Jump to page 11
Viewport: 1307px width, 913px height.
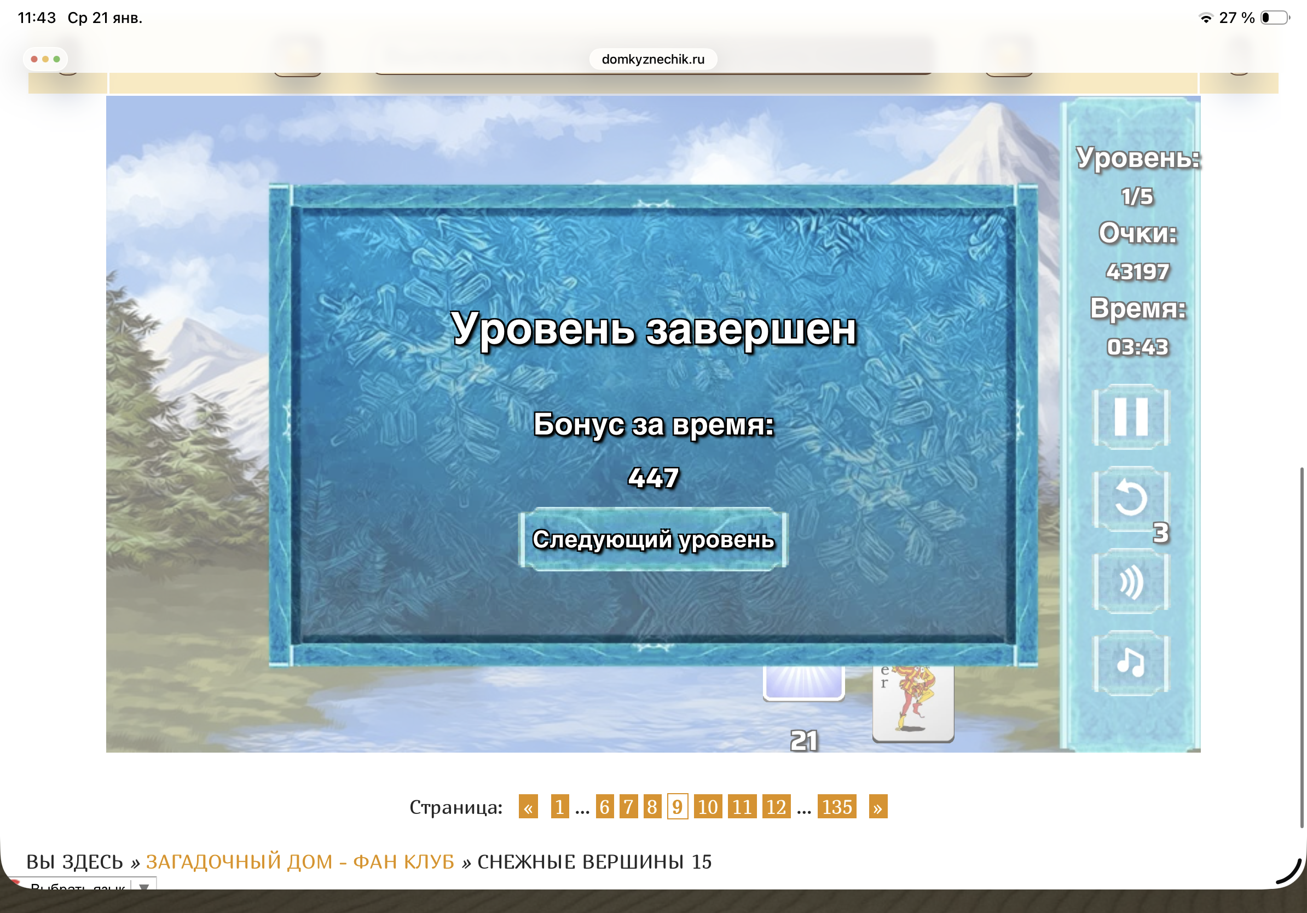click(x=742, y=807)
